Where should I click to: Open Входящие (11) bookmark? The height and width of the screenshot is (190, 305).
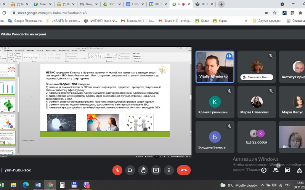click(138, 21)
